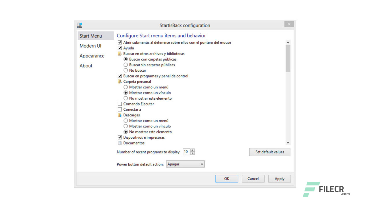Open the Modern UI section
This screenshot has width=370, height=208.
tap(95, 46)
